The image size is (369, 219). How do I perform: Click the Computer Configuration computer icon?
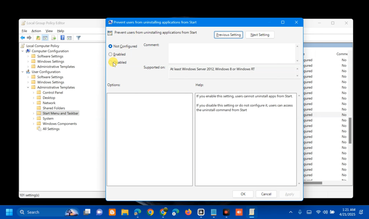coord(28,51)
